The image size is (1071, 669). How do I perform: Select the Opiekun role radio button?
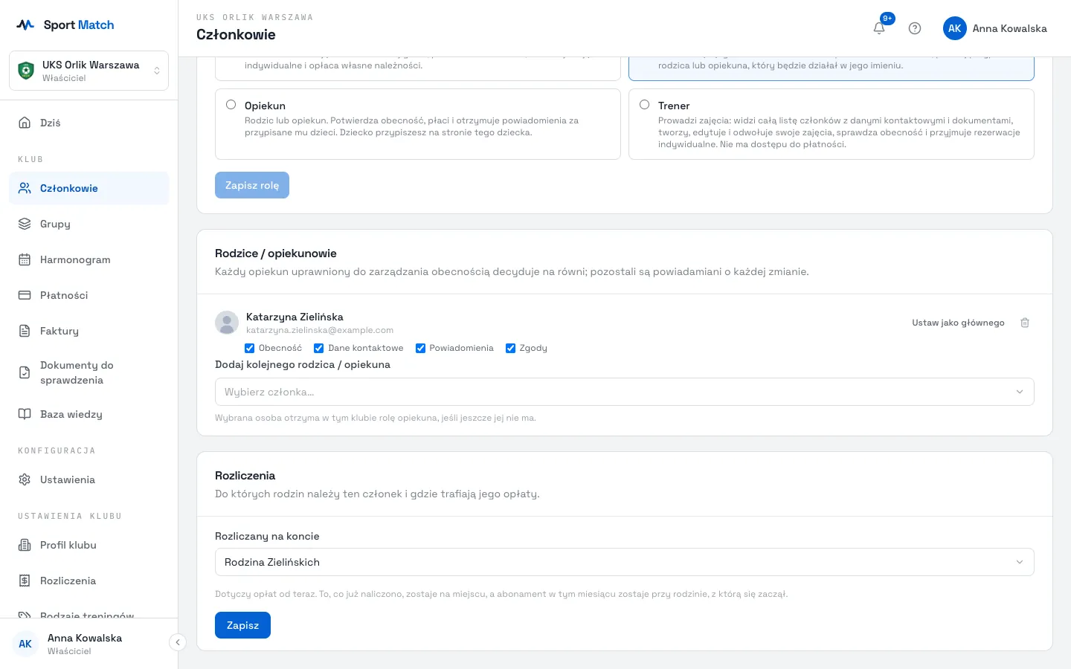pyautogui.click(x=231, y=105)
